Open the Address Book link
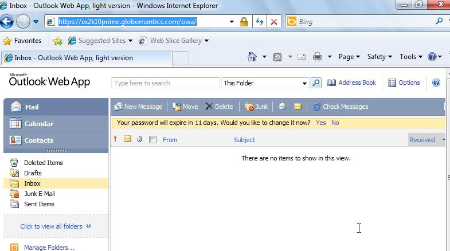The width and height of the screenshot is (450, 251). coord(351,83)
